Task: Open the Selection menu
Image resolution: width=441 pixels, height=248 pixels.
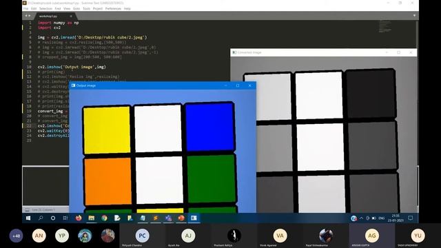Action: (45, 9)
